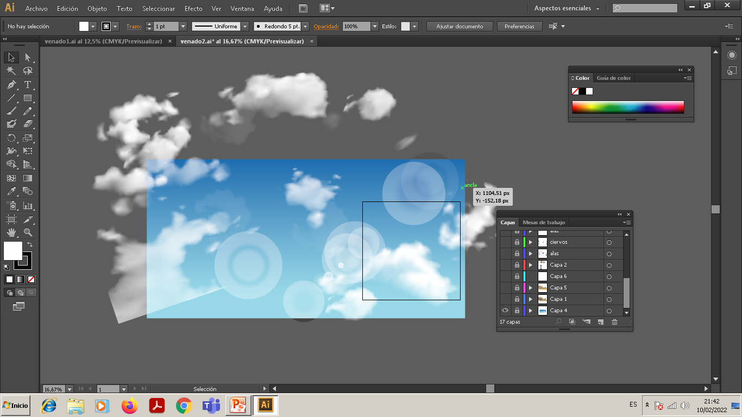Toggle the Capa 2 layer lock
The image size is (742, 417).
pos(517,265)
